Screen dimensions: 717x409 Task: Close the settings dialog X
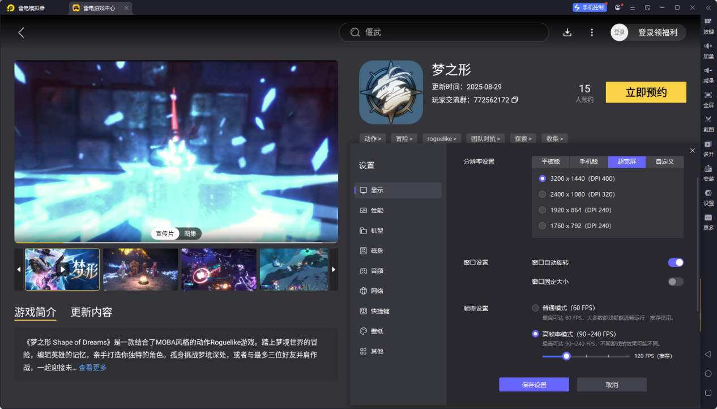click(x=692, y=150)
